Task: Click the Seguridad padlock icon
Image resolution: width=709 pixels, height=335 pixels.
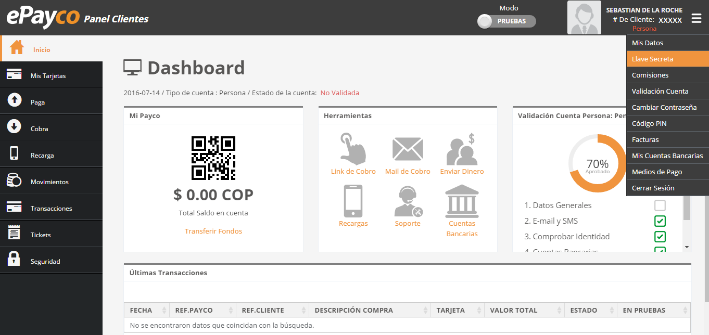Action: point(14,259)
